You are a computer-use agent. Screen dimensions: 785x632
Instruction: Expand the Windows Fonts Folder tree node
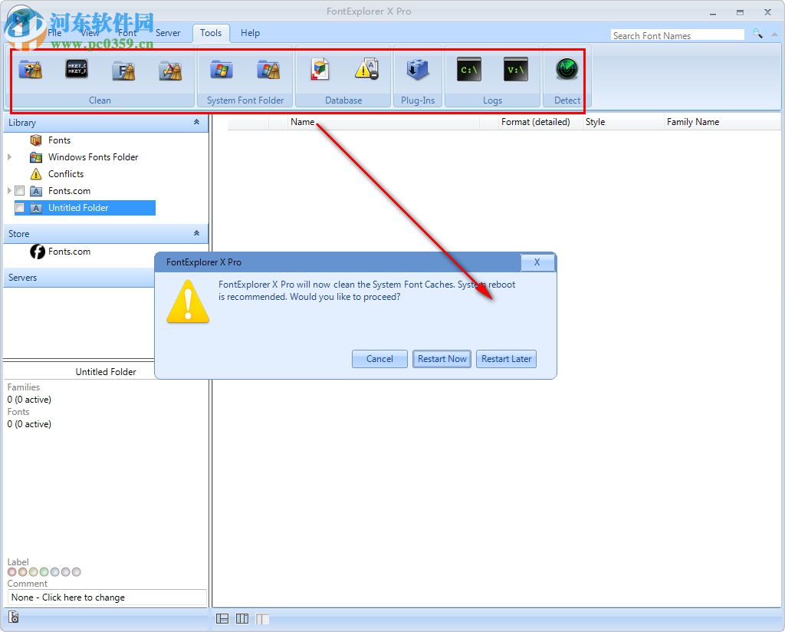[x=9, y=157]
